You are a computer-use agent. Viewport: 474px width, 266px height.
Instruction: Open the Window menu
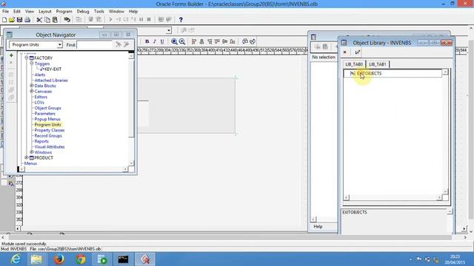click(x=116, y=11)
